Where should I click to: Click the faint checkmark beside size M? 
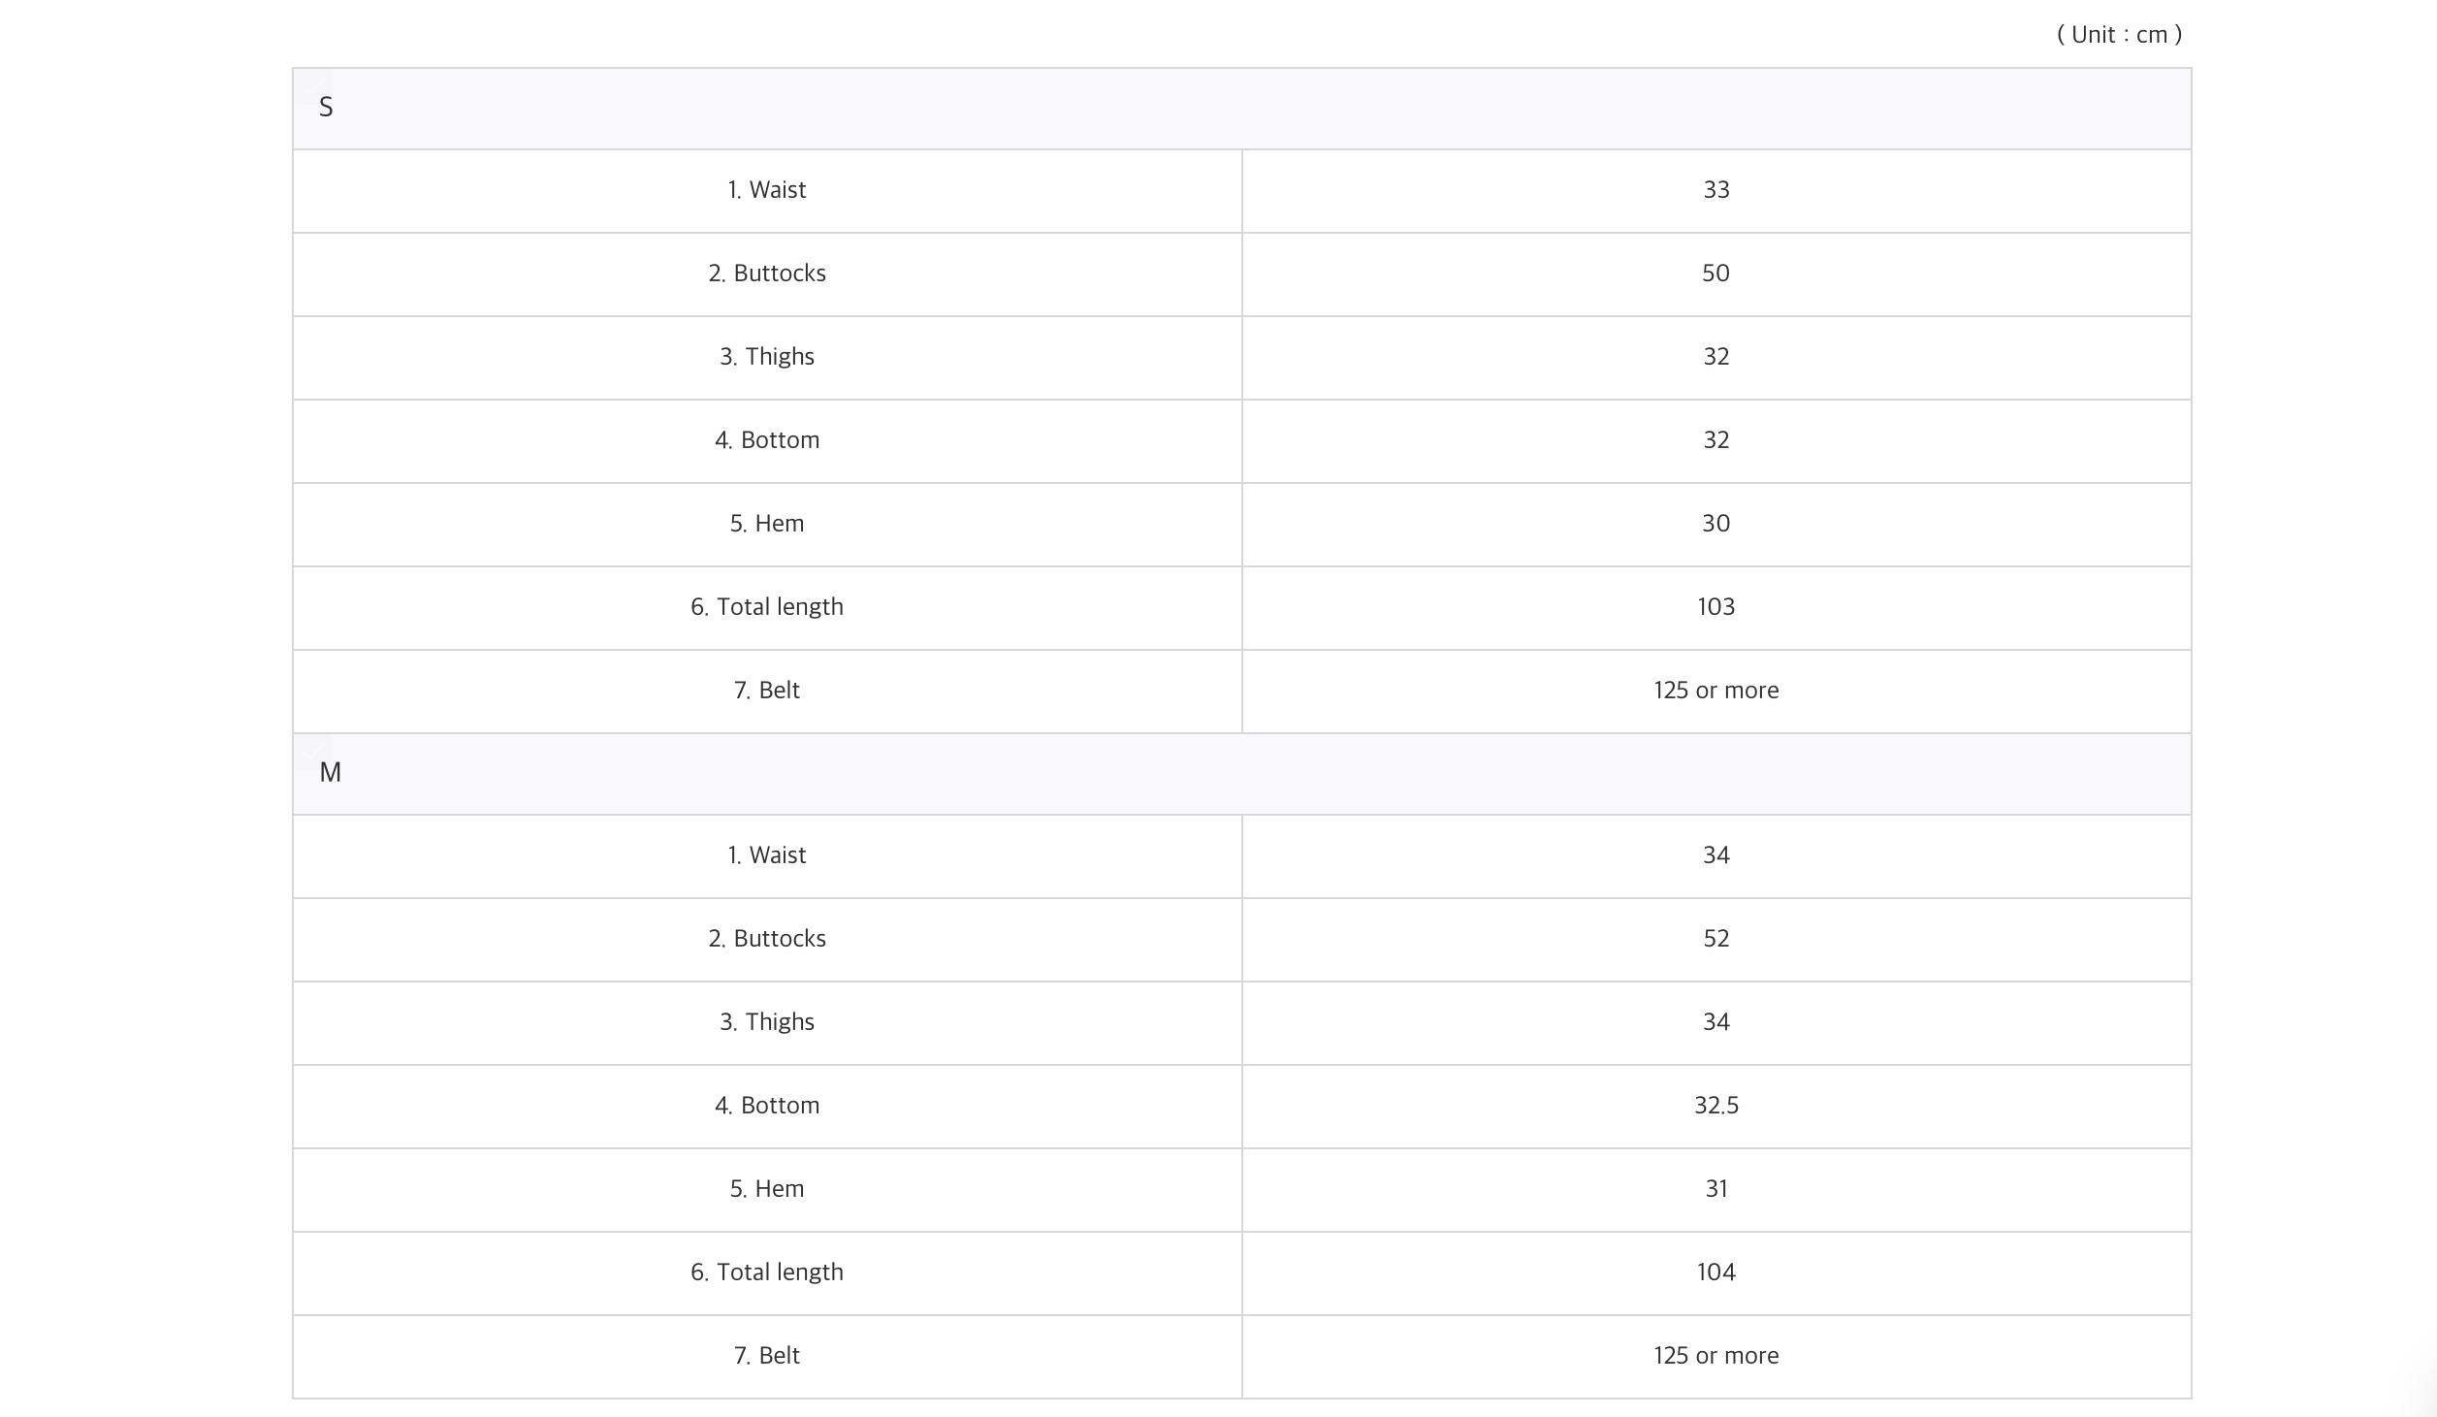point(313,751)
